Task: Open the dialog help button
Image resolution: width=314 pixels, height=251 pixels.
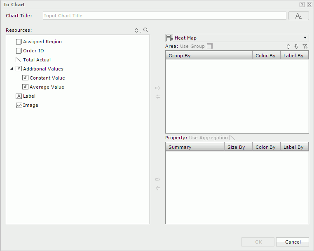Action: 302,5
